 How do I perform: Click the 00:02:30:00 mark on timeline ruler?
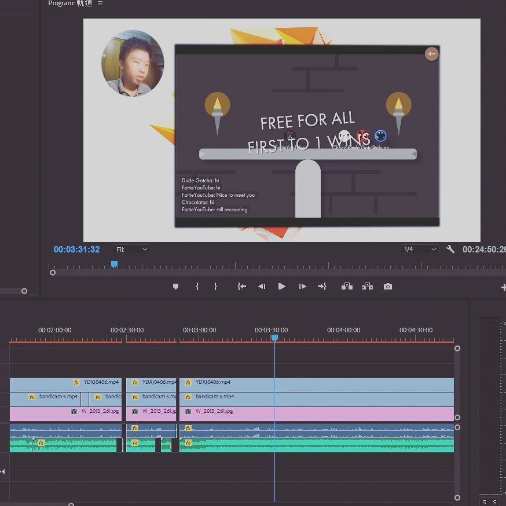point(127,330)
